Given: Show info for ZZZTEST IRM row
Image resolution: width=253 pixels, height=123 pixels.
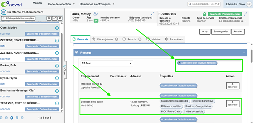Looking at the screenshot, I should [57, 40].
